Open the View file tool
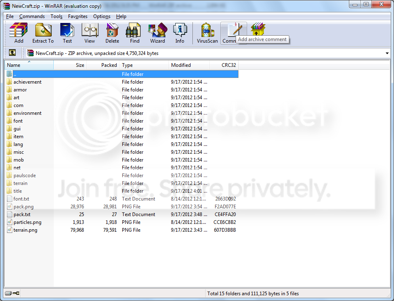 pos(89,33)
